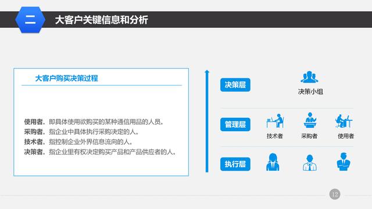Click the arms-crossed businessman icon in 执行层 row
372x209 pixels.
click(x=344, y=162)
